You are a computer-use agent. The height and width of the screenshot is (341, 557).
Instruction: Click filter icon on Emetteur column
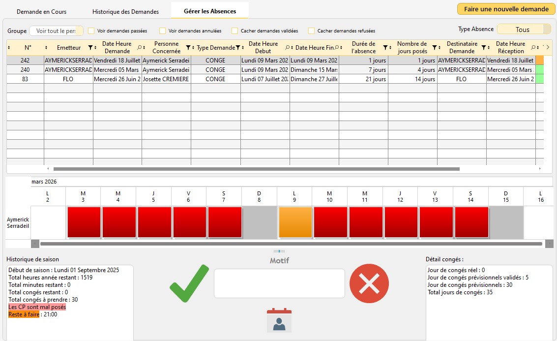(90, 48)
